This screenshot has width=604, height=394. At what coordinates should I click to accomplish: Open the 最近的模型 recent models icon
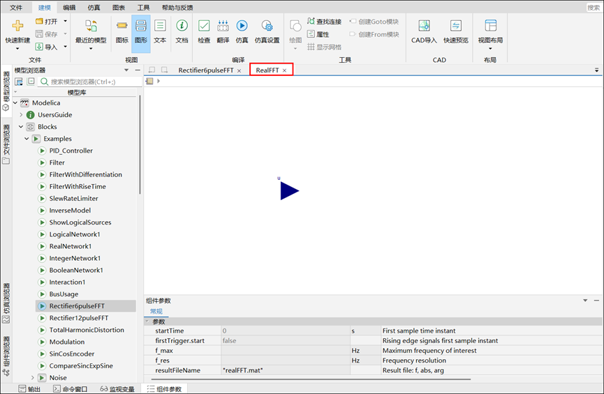[91, 26]
